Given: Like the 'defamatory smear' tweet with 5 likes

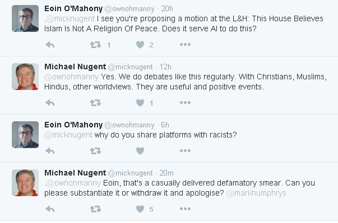Looking at the screenshot, I should pyautogui.click(x=140, y=209).
